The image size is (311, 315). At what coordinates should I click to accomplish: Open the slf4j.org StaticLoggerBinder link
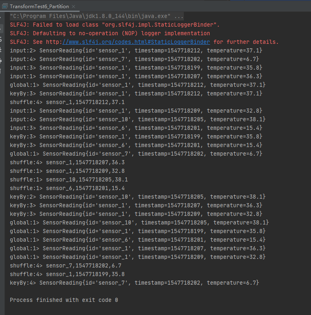pyautogui.click(x=136, y=42)
